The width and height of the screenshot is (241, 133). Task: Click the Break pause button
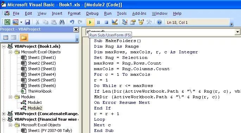pos(99,22)
